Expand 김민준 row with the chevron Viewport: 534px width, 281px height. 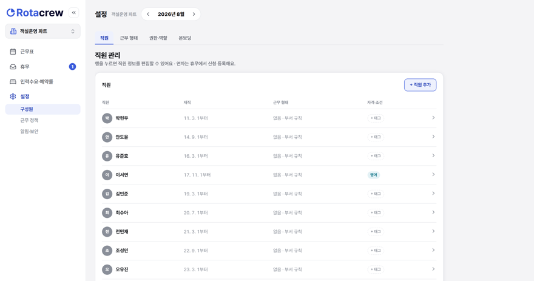click(x=433, y=194)
